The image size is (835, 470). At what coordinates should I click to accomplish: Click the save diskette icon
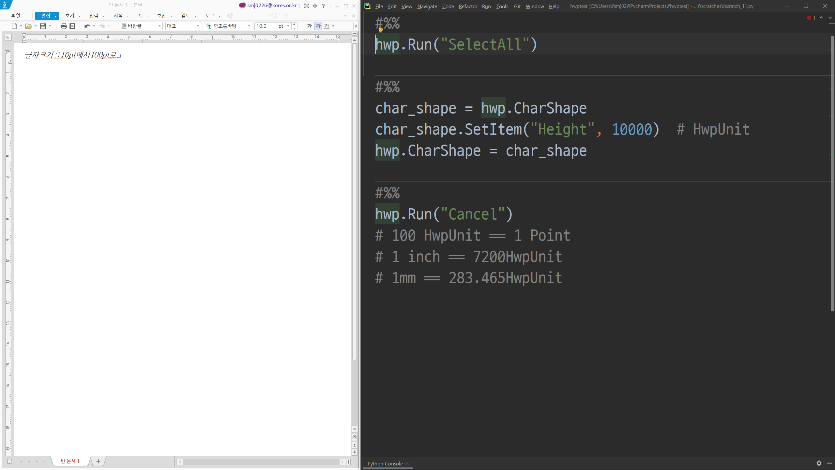tap(43, 26)
